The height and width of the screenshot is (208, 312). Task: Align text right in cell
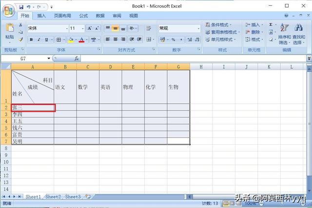click(x=123, y=39)
